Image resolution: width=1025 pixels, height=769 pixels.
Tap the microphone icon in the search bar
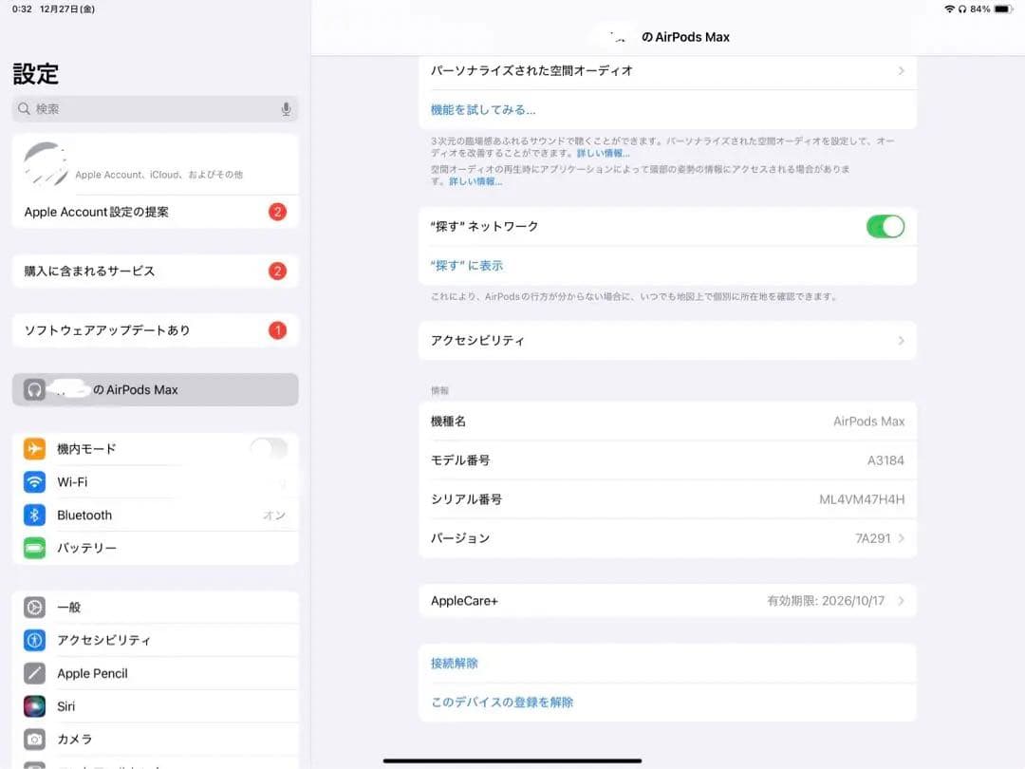coord(286,108)
